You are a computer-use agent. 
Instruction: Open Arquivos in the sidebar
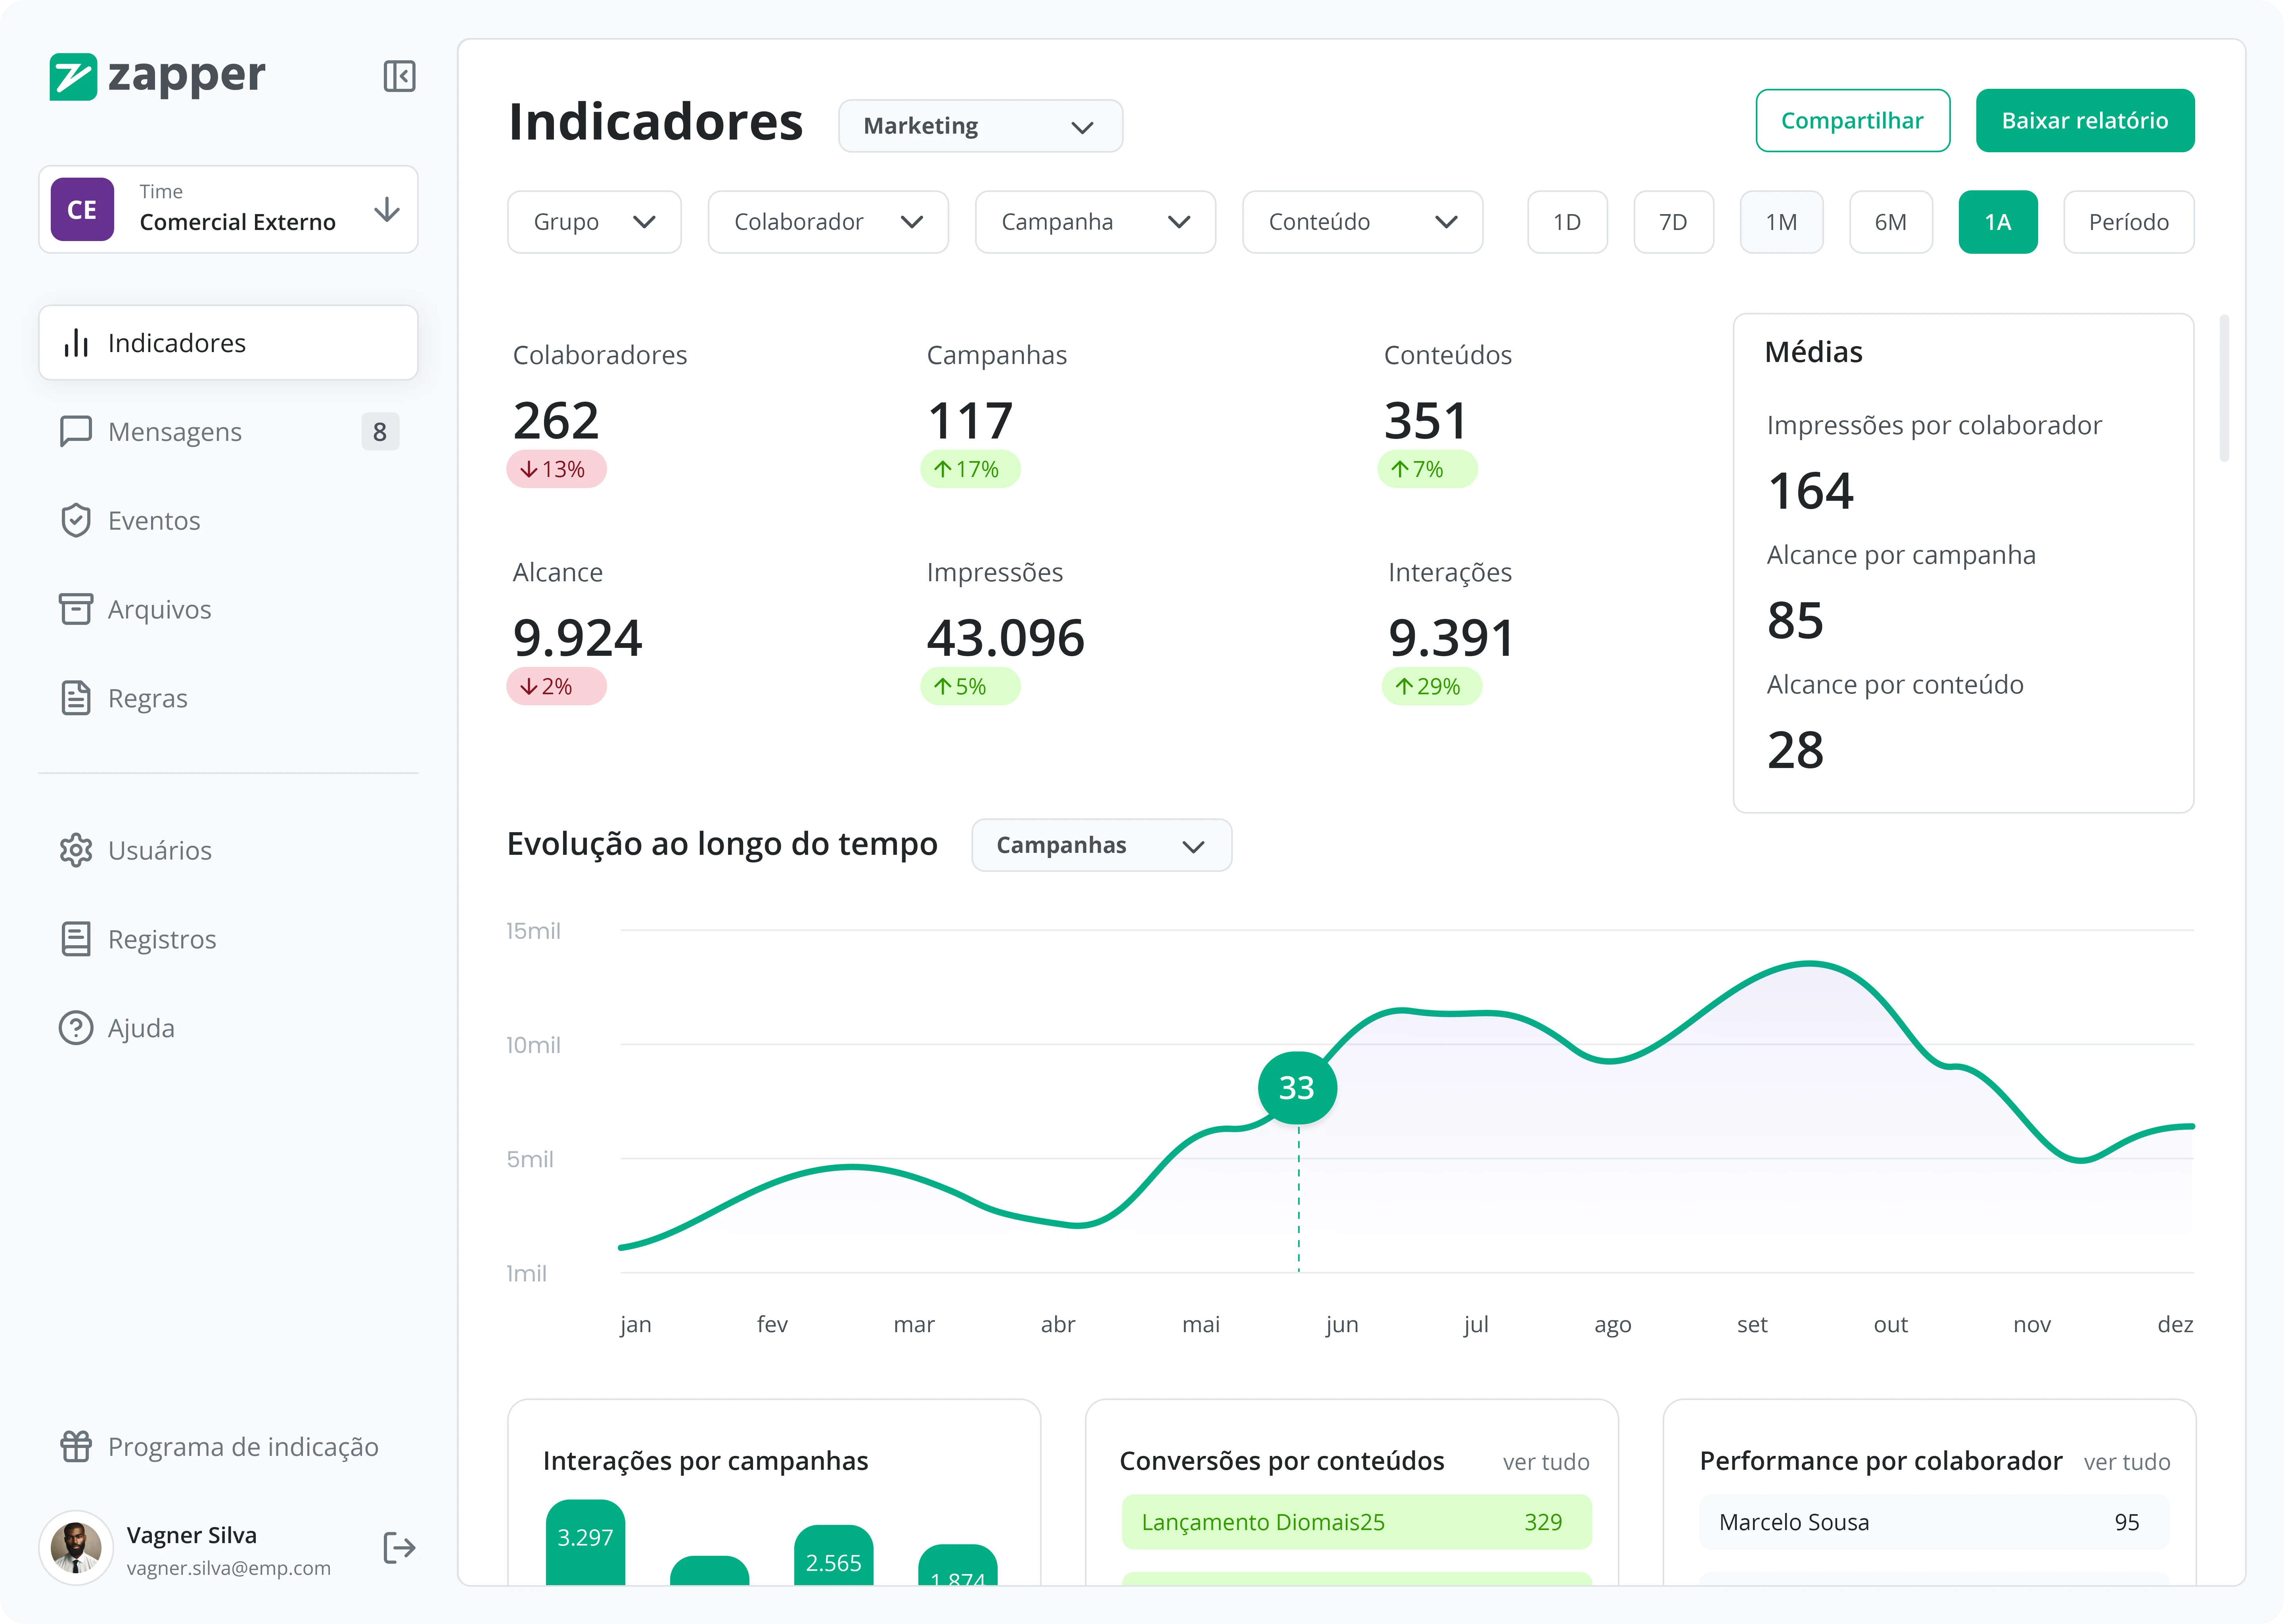point(228,609)
